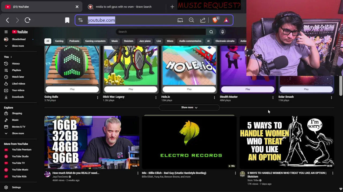Switch to the Brave Search nvidia tab
Screen dimensions: 343x192
(124, 7)
